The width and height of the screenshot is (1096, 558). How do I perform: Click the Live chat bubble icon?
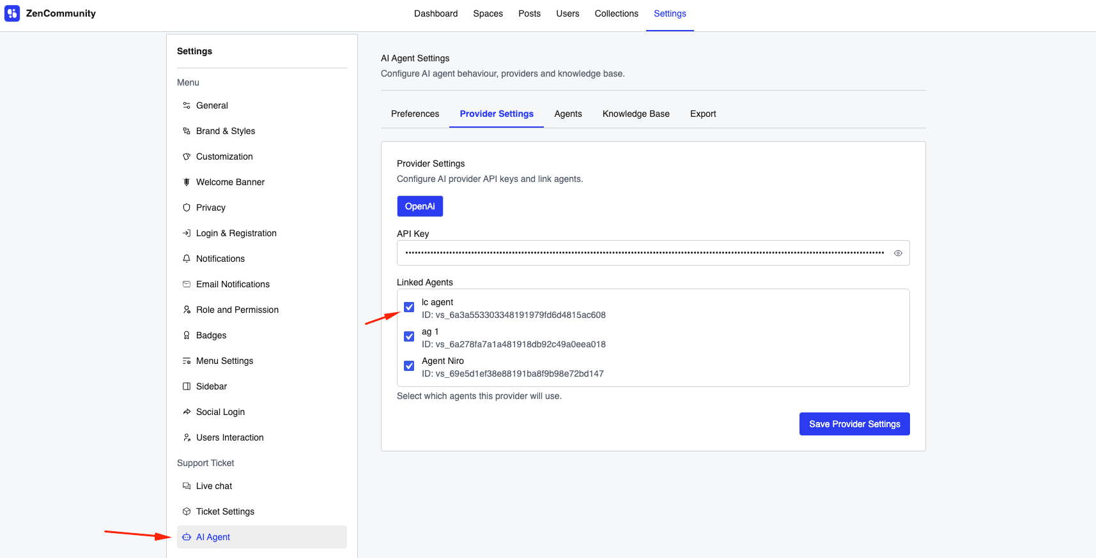tap(187, 486)
